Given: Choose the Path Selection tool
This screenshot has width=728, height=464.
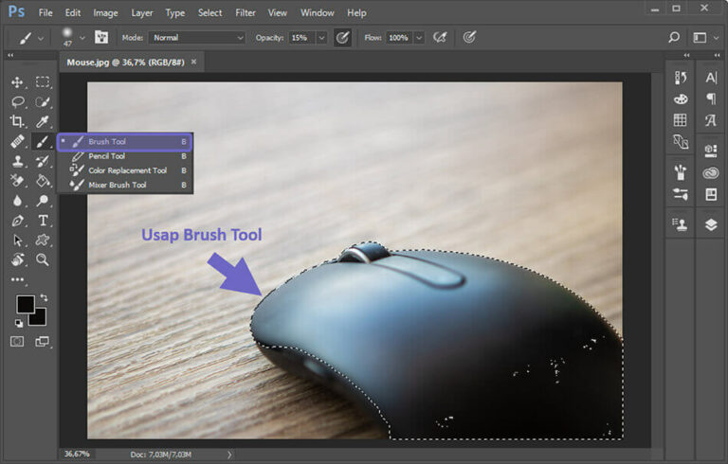Looking at the screenshot, I should 17,240.
